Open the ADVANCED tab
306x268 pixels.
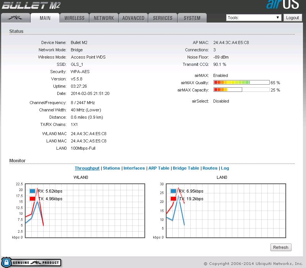[x=133, y=18]
